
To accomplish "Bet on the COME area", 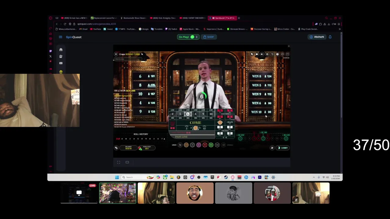I will point(195,123).
